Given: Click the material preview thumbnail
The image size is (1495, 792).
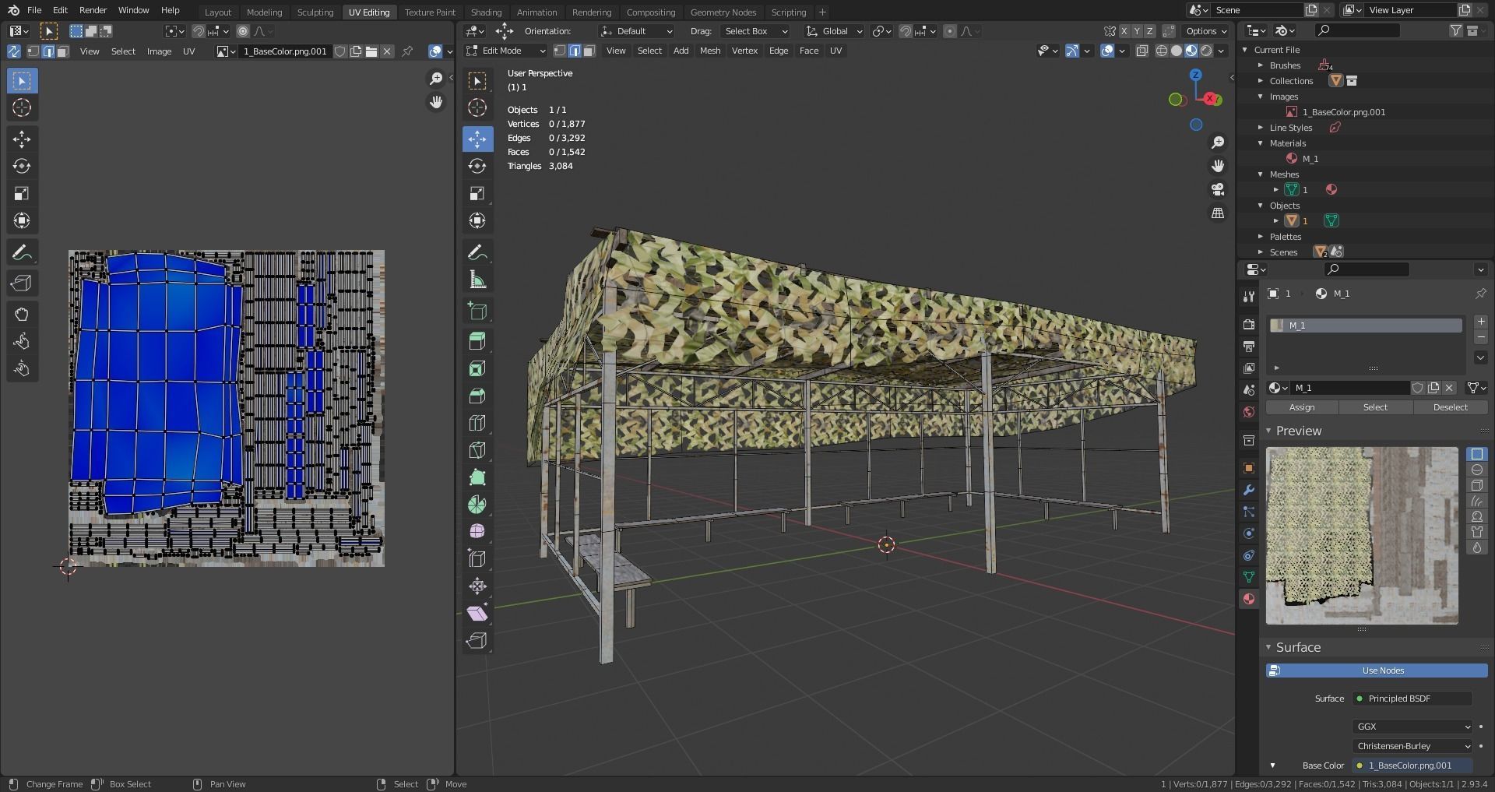Looking at the screenshot, I should 1362,536.
